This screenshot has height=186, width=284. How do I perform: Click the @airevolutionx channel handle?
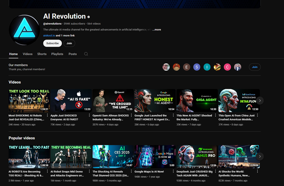pyautogui.click(x=52, y=24)
